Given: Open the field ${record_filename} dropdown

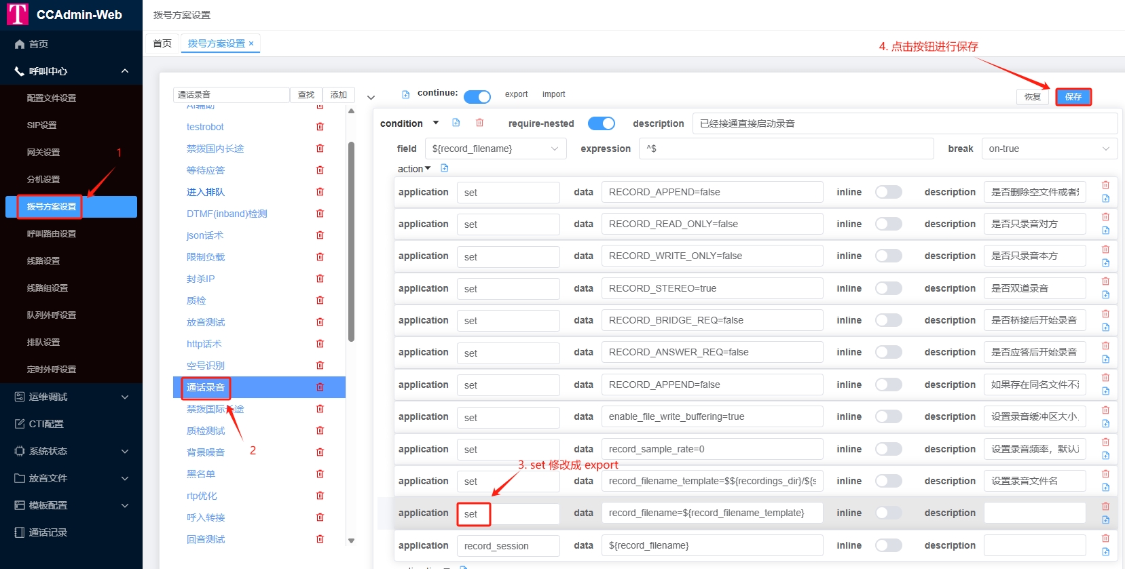Looking at the screenshot, I should click(495, 149).
